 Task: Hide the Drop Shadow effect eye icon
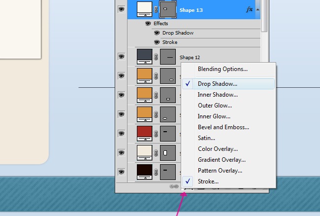coord(157,33)
